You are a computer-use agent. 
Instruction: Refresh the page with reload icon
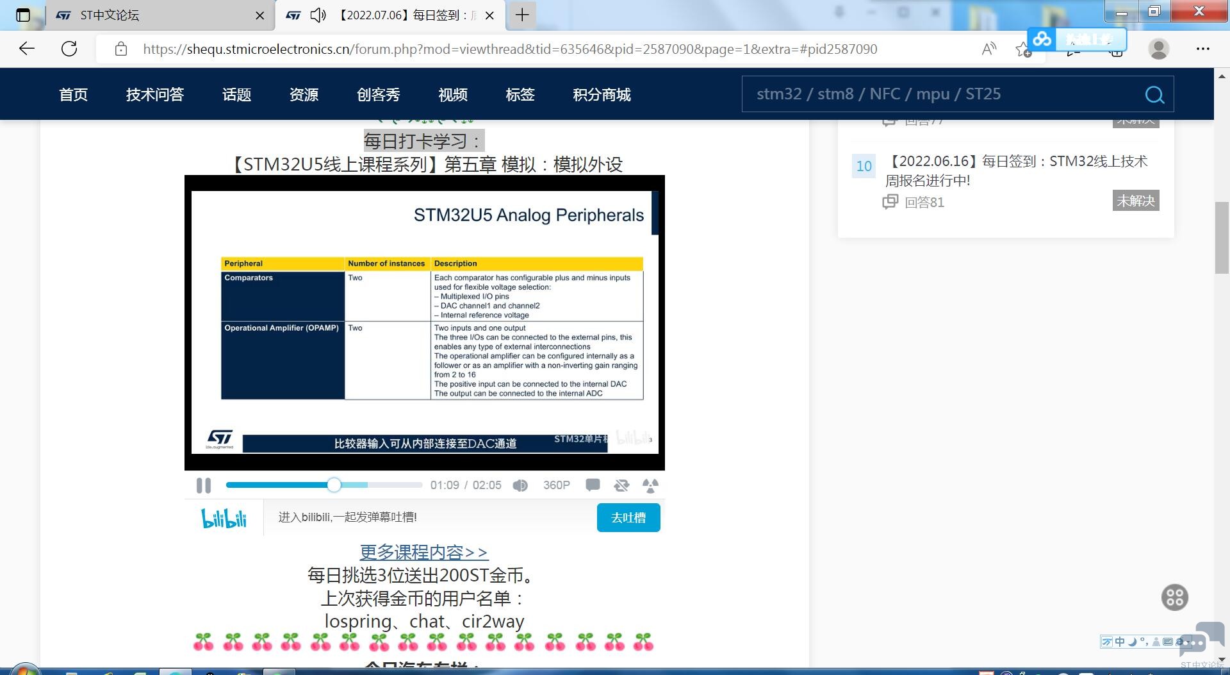pos(69,49)
